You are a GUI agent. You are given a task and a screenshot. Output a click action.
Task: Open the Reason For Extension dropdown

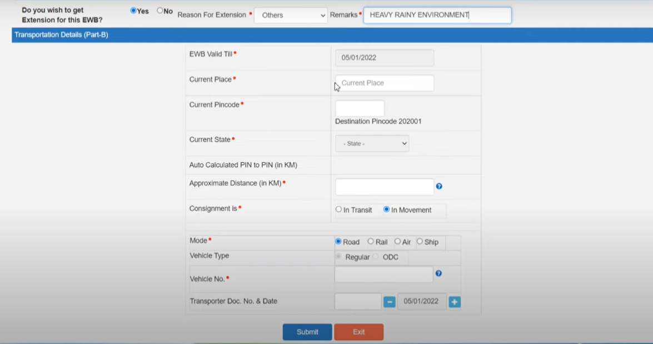[291, 15]
